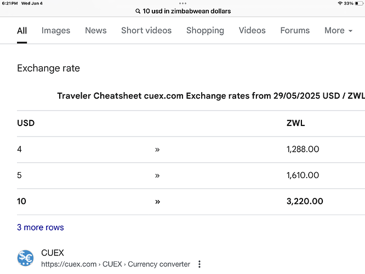This screenshot has width=365, height=274.
Task: Tap the arrow symbol in the 10 USD row
Action: (157, 202)
